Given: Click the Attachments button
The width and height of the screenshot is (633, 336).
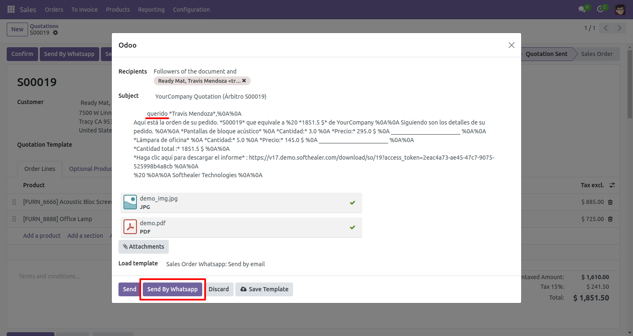Looking at the screenshot, I should [x=144, y=247].
